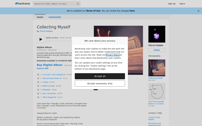Click the search magnifier icon
The image size is (202, 126).
coord(78,4)
